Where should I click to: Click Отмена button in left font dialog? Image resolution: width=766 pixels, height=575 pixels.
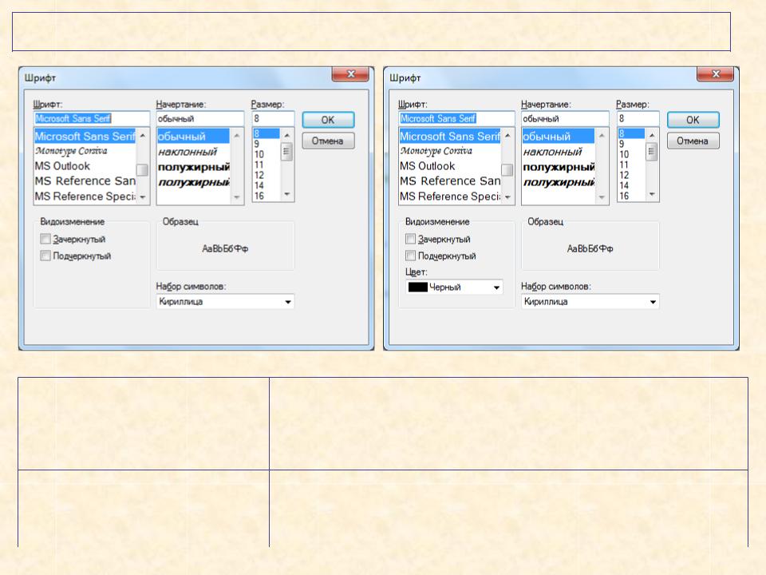point(328,141)
